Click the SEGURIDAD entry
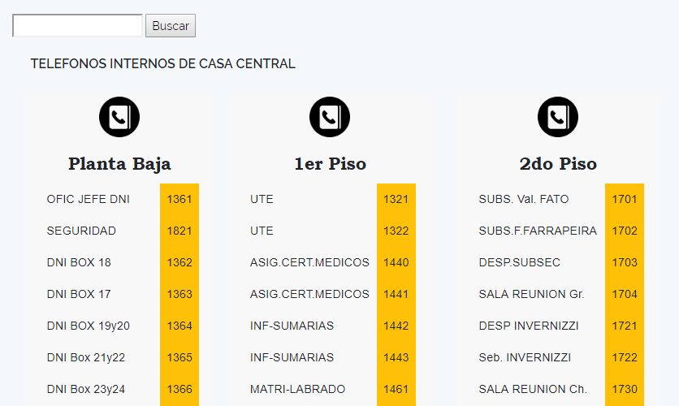 [81, 231]
